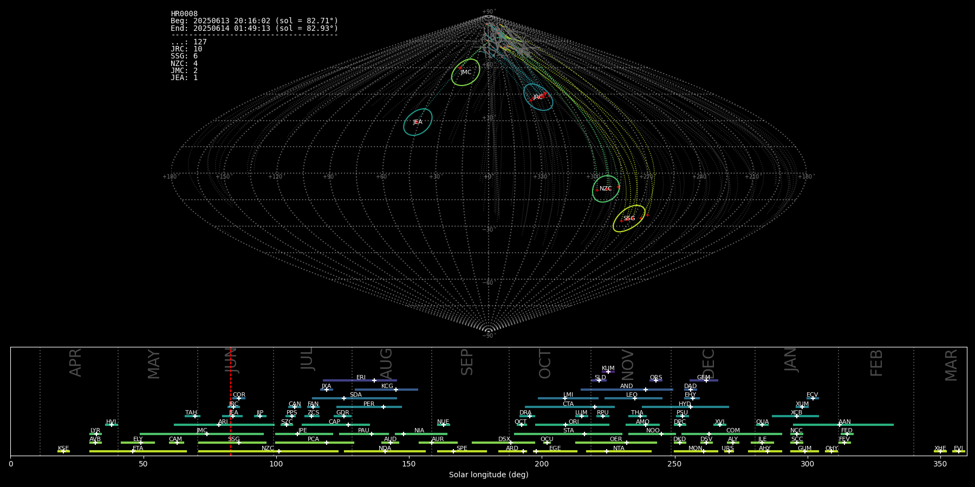
Task: Click the COM shower bar in the timeline
Action: click(x=732, y=434)
